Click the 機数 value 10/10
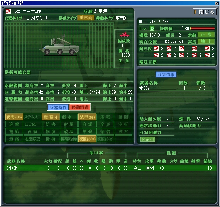 coord(155,35)
